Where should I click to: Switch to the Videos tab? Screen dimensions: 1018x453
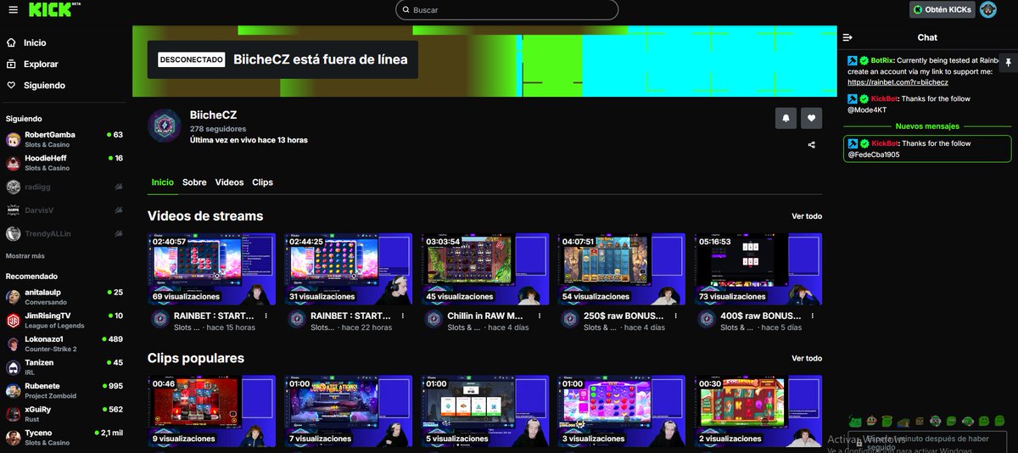pyautogui.click(x=229, y=182)
